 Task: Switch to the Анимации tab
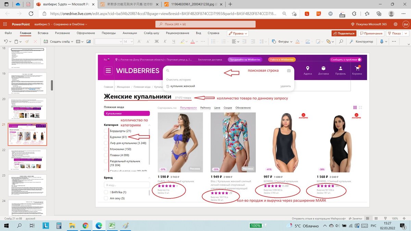[x=130, y=33]
